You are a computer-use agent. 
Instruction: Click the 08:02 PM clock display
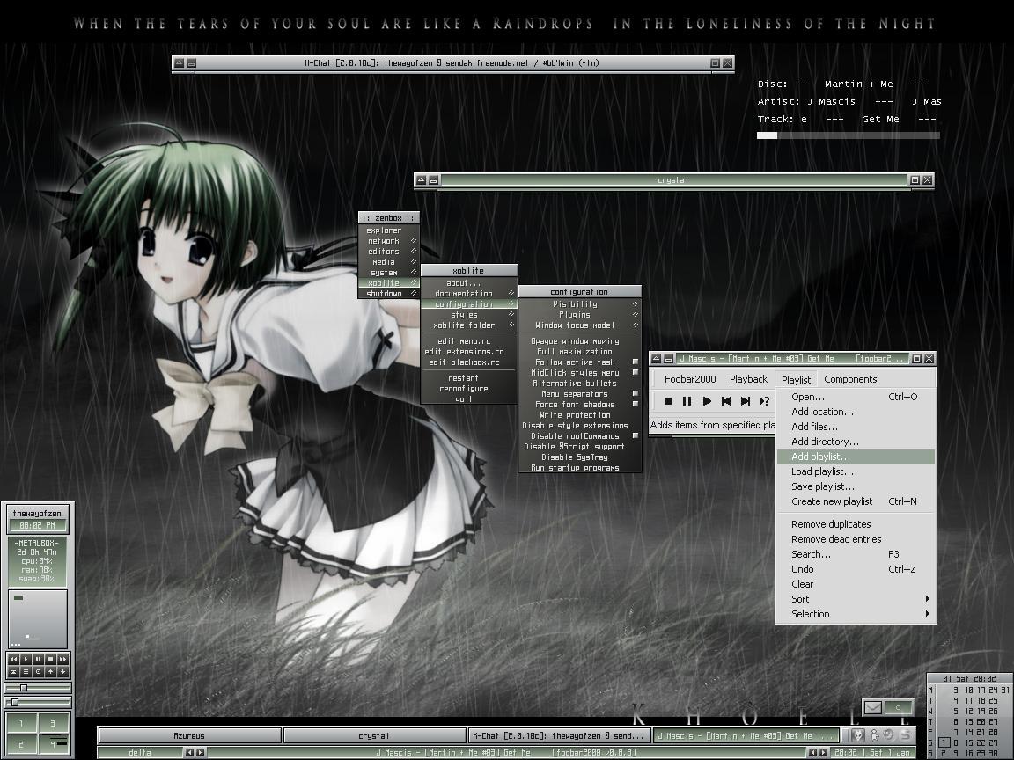point(38,526)
